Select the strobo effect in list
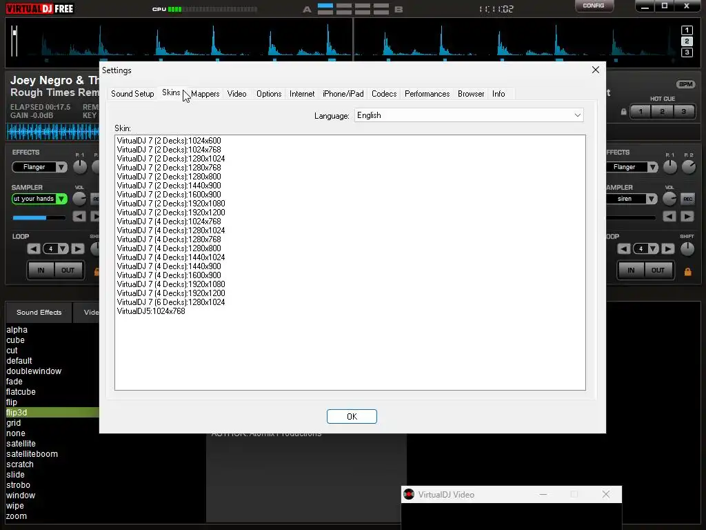The width and height of the screenshot is (706, 530). coord(18,485)
